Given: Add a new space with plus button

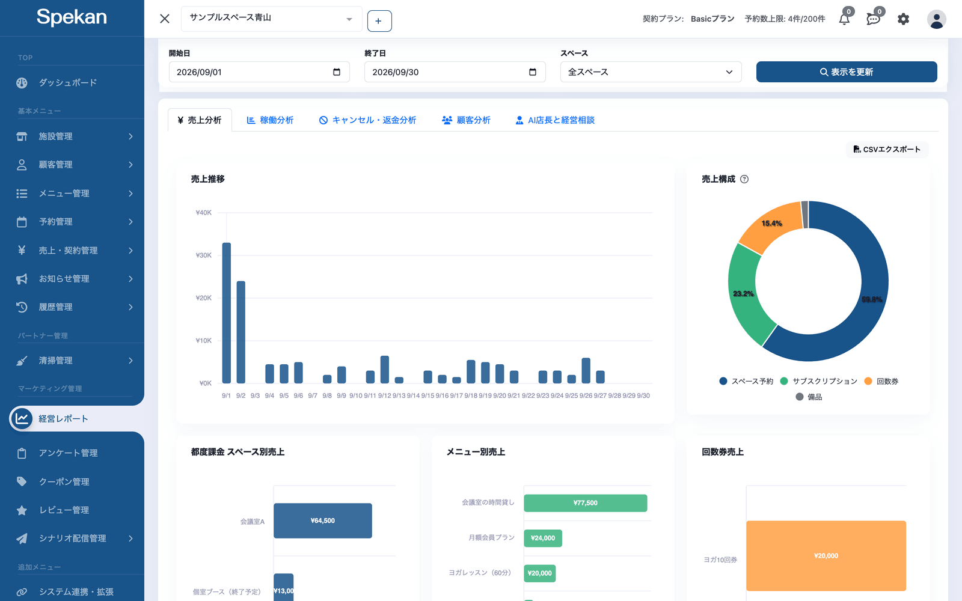Looking at the screenshot, I should point(379,21).
